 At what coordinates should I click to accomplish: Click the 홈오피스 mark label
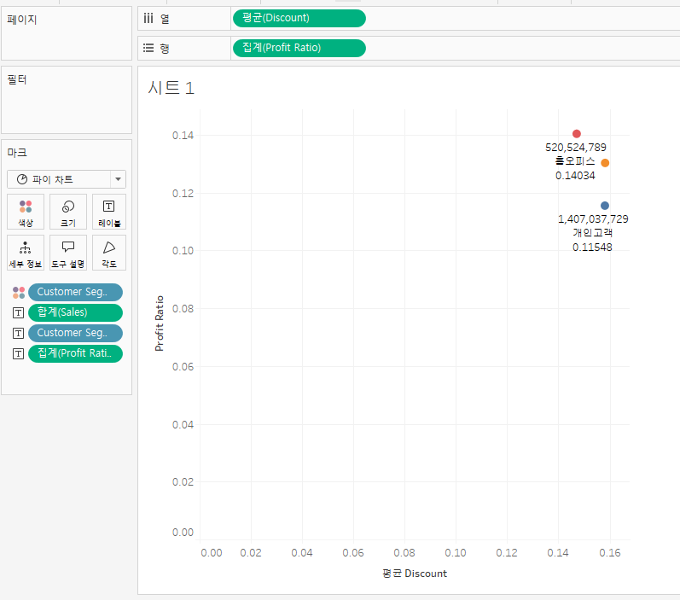click(575, 161)
